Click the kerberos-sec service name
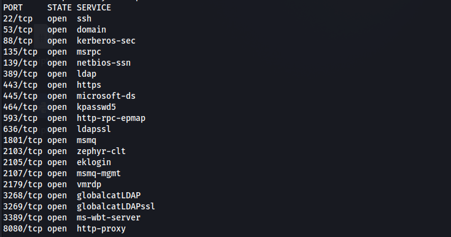The image size is (451, 237). coord(106,41)
